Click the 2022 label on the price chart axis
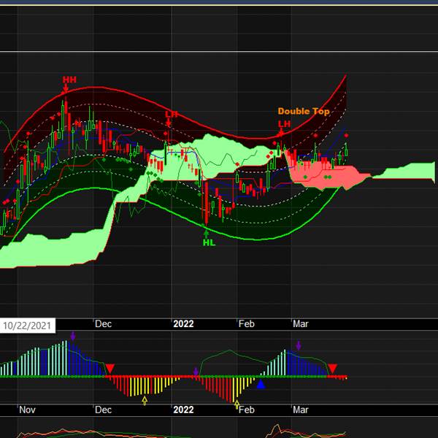 click(x=183, y=323)
